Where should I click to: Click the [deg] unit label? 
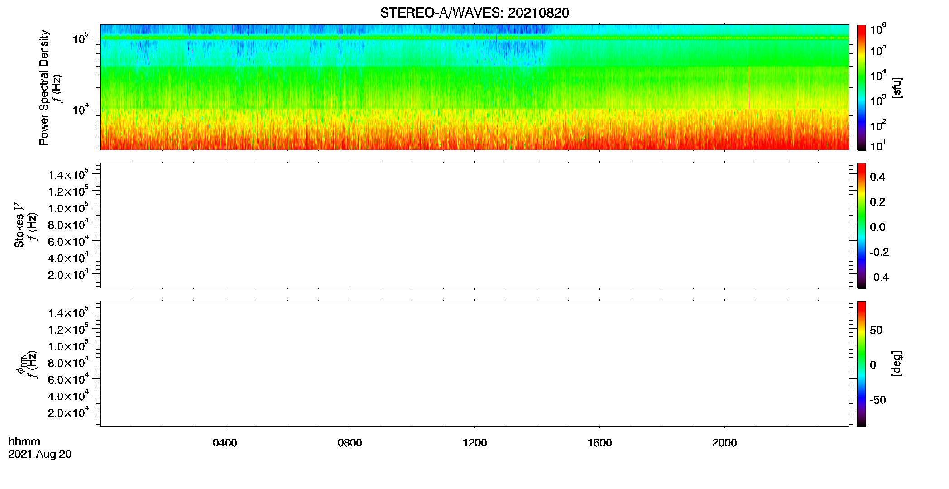(x=897, y=364)
